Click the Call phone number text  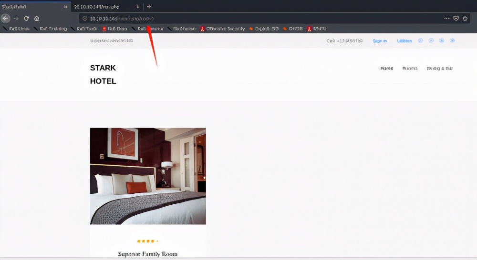tap(344, 40)
